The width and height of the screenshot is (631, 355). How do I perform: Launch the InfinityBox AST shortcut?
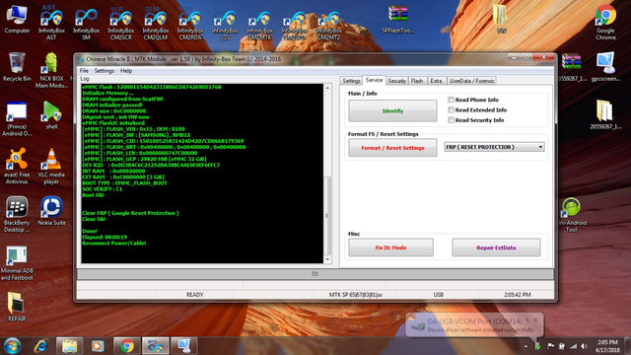point(51,23)
